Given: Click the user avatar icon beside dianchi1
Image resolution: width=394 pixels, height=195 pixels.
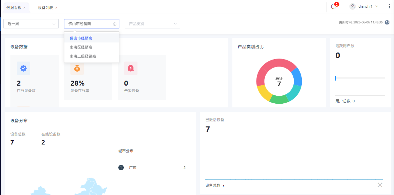Looking at the screenshot, I should click(352, 6).
